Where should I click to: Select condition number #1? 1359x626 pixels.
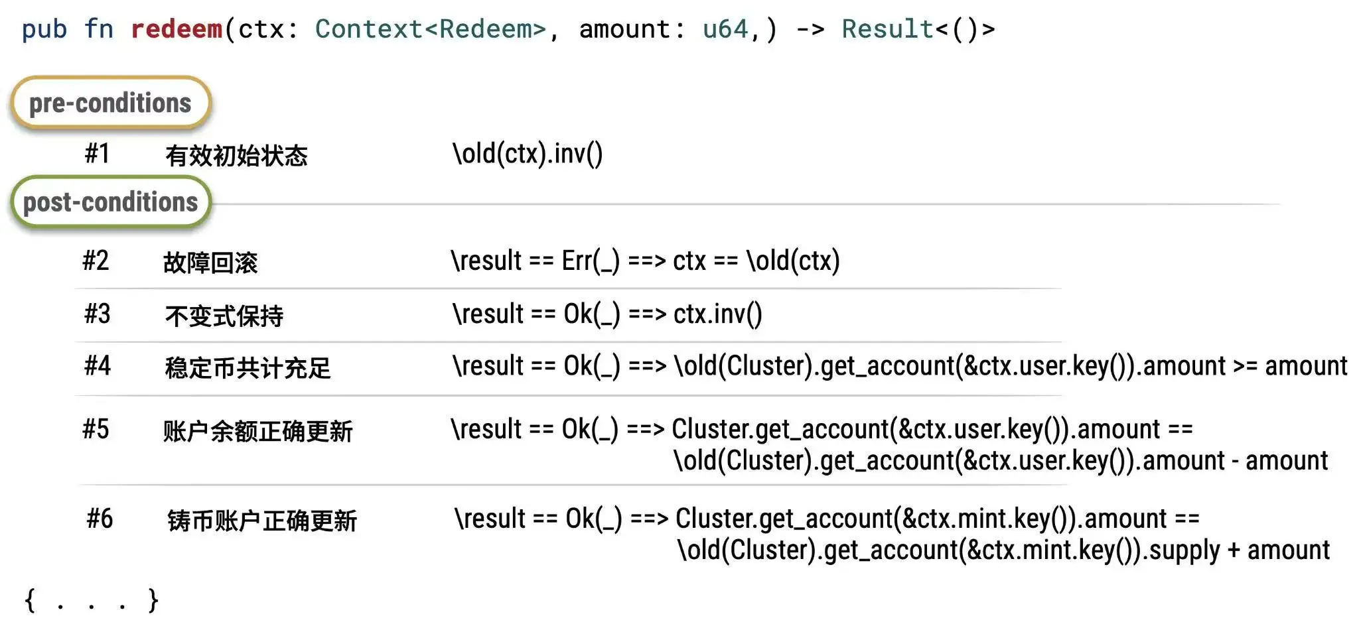tap(97, 154)
